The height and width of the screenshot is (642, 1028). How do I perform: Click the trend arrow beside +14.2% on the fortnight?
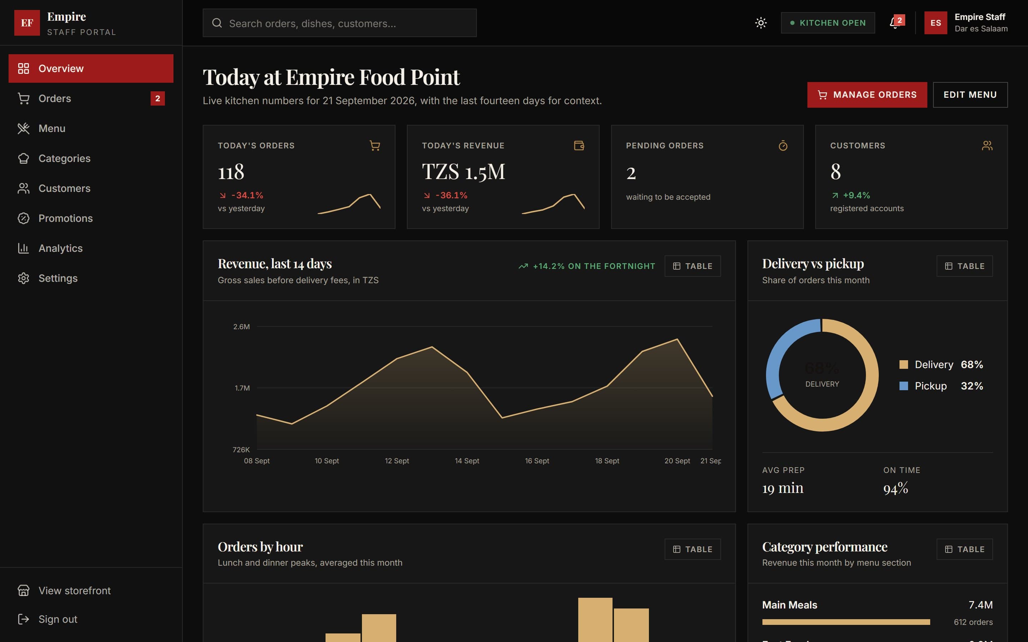point(523,266)
